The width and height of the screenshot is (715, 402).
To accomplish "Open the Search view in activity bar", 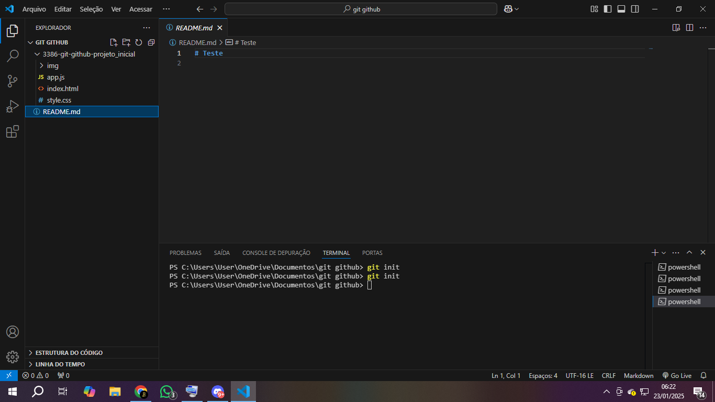I will [x=13, y=56].
